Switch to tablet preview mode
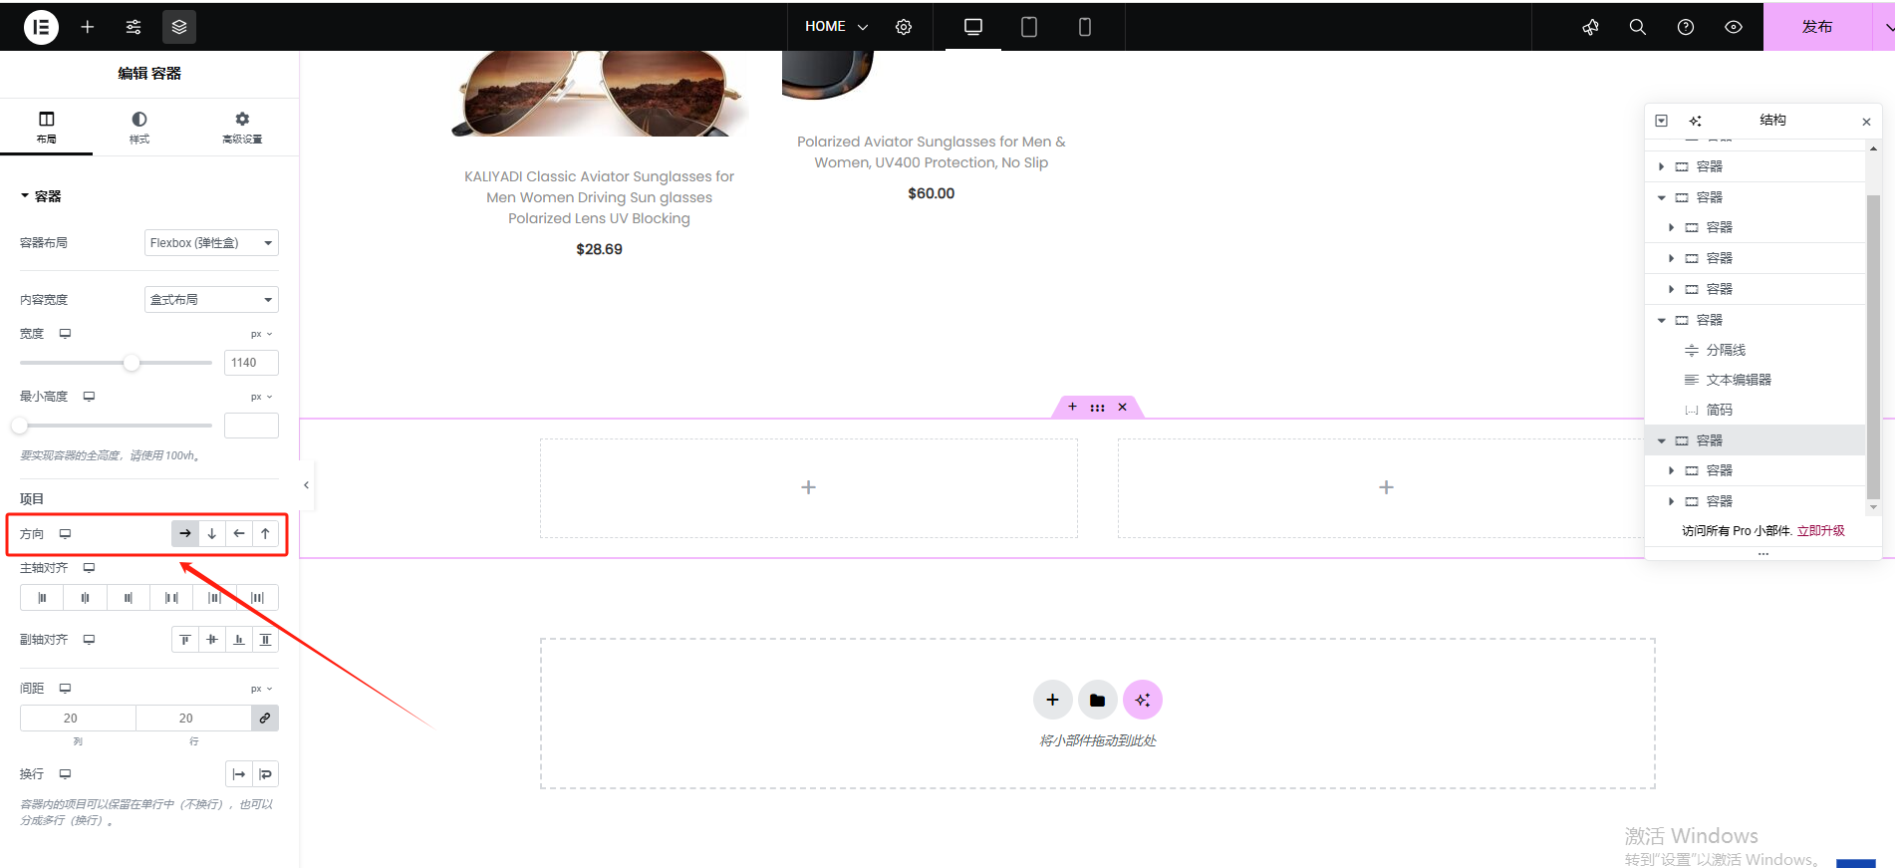The height and width of the screenshot is (868, 1895). pos(1029,27)
